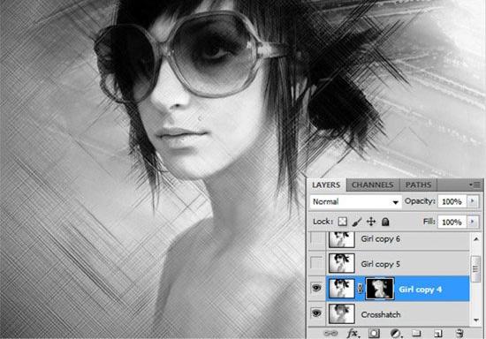Viewport: 486px width, 339px height.
Task: Switch to the Channels tab
Action: [373, 185]
